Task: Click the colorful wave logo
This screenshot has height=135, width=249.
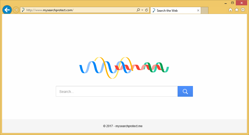Action: [124, 68]
